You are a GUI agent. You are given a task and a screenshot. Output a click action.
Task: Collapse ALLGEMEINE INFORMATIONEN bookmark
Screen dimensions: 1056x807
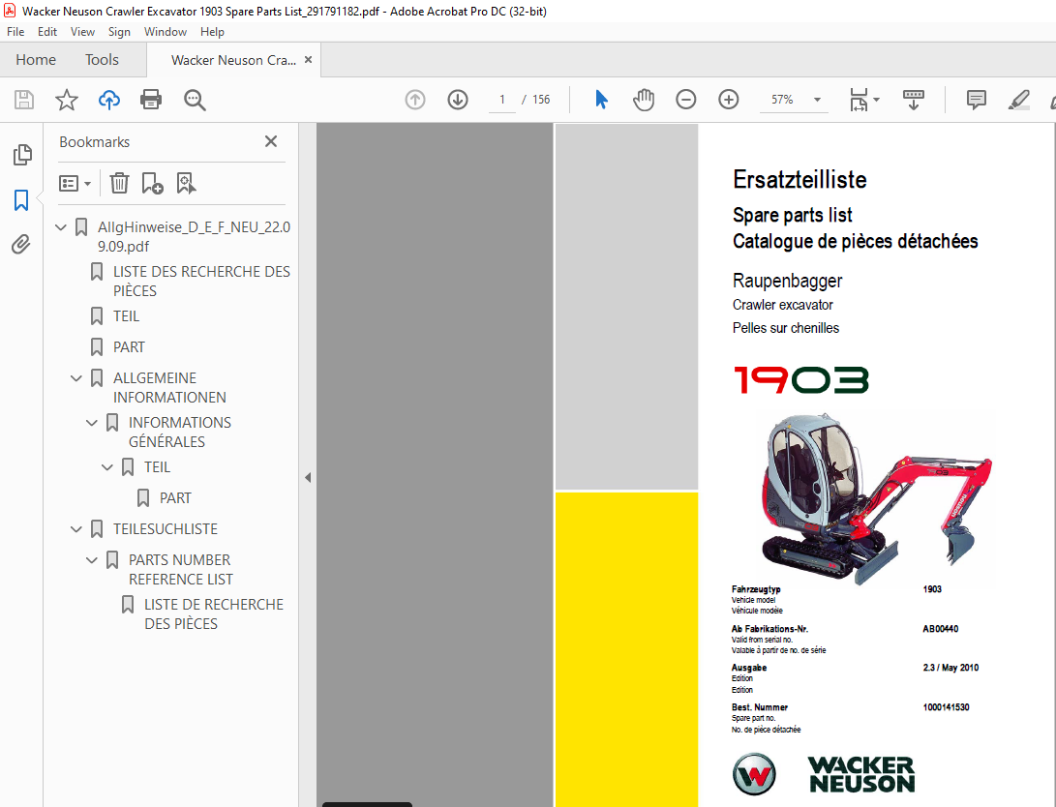coord(76,378)
